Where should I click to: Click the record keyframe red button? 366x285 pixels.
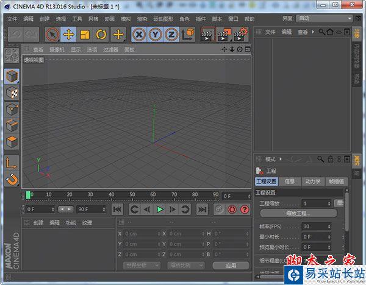tap(232, 209)
